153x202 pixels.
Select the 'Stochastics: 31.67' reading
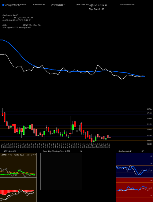pyautogui.click(x=10, y=15)
